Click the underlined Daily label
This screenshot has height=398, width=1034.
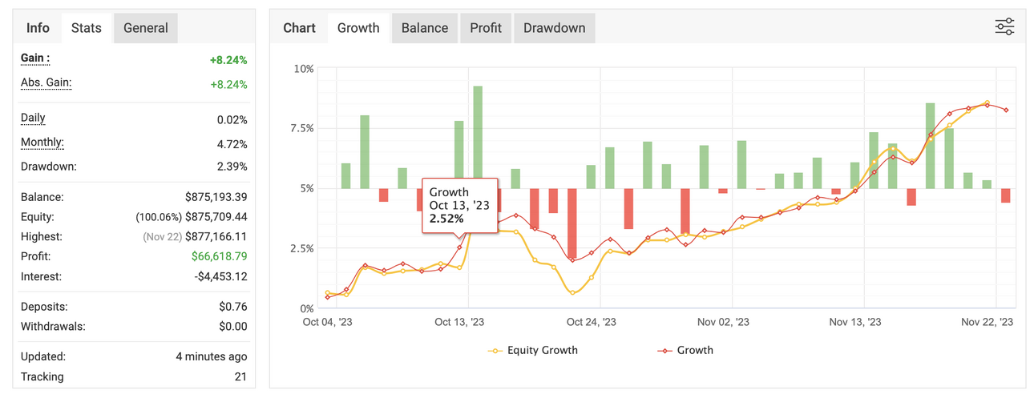point(33,118)
